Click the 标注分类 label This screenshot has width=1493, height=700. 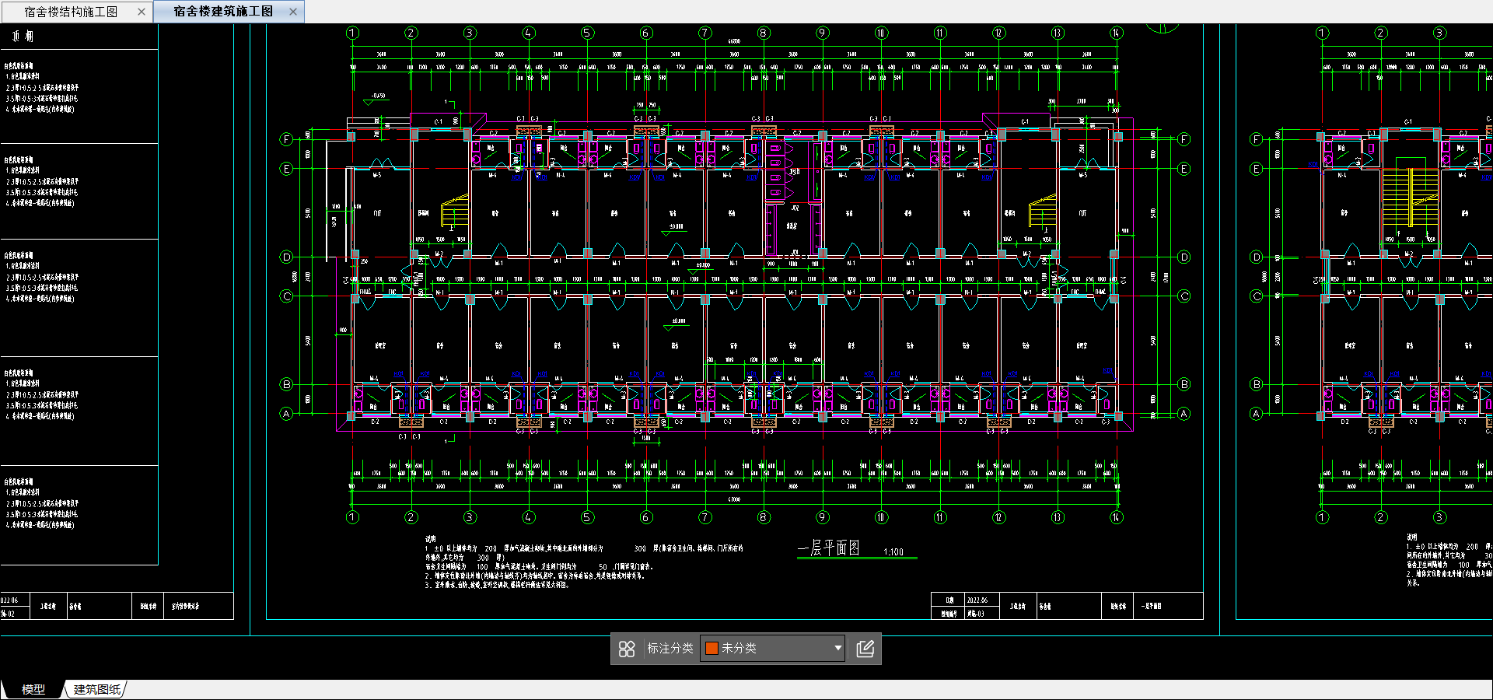[670, 648]
